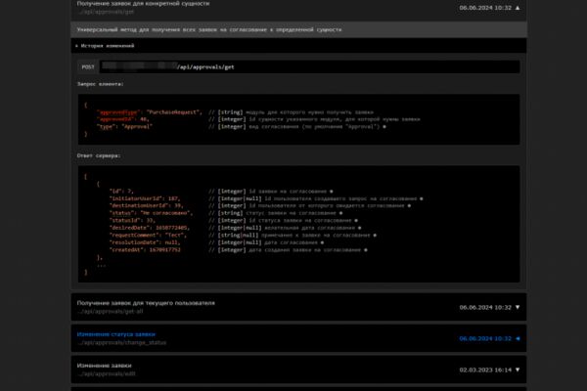Click the change dot on the "initiatorUserId" line

(421, 198)
